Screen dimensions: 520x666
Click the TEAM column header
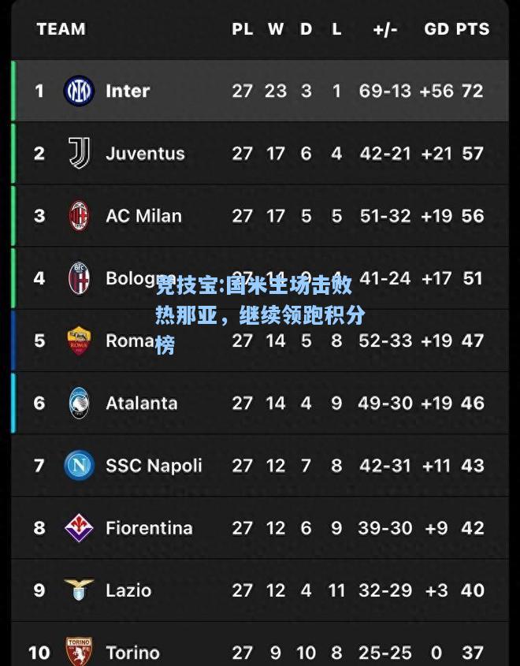[x=61, y=29]
